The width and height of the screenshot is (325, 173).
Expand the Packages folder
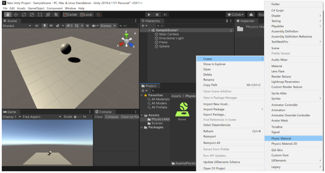[142, 127]
